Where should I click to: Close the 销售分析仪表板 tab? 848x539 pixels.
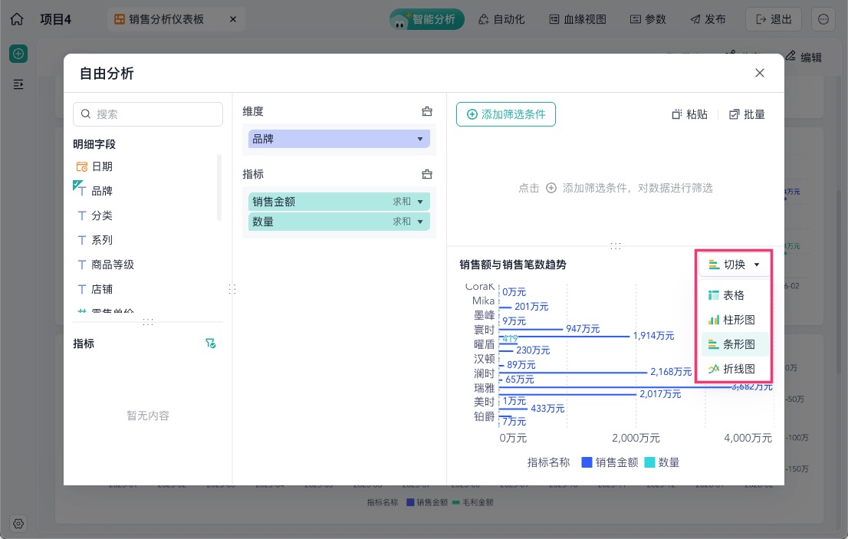(233, 19)
